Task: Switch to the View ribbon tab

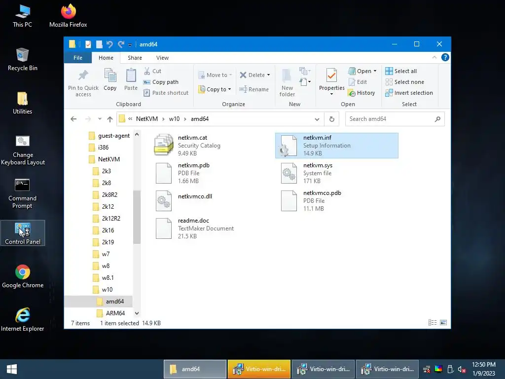Action: (x=162, y=58)
